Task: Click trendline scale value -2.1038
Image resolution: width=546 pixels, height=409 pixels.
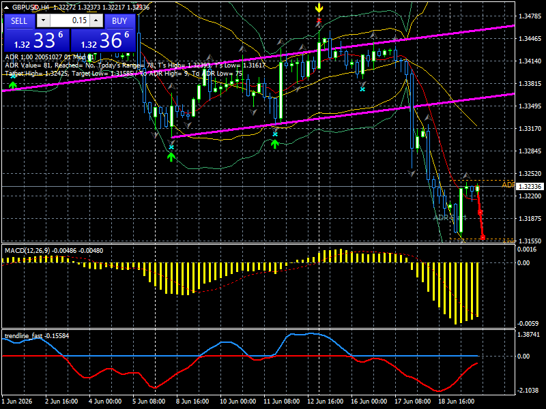Action: pos(528,391)
